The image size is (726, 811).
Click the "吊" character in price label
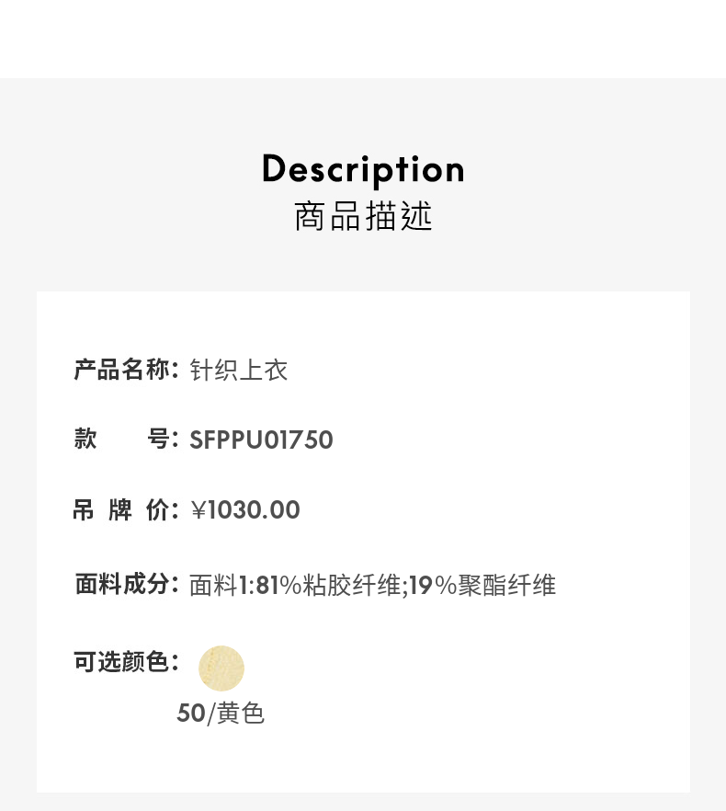[x=84, y=510]
